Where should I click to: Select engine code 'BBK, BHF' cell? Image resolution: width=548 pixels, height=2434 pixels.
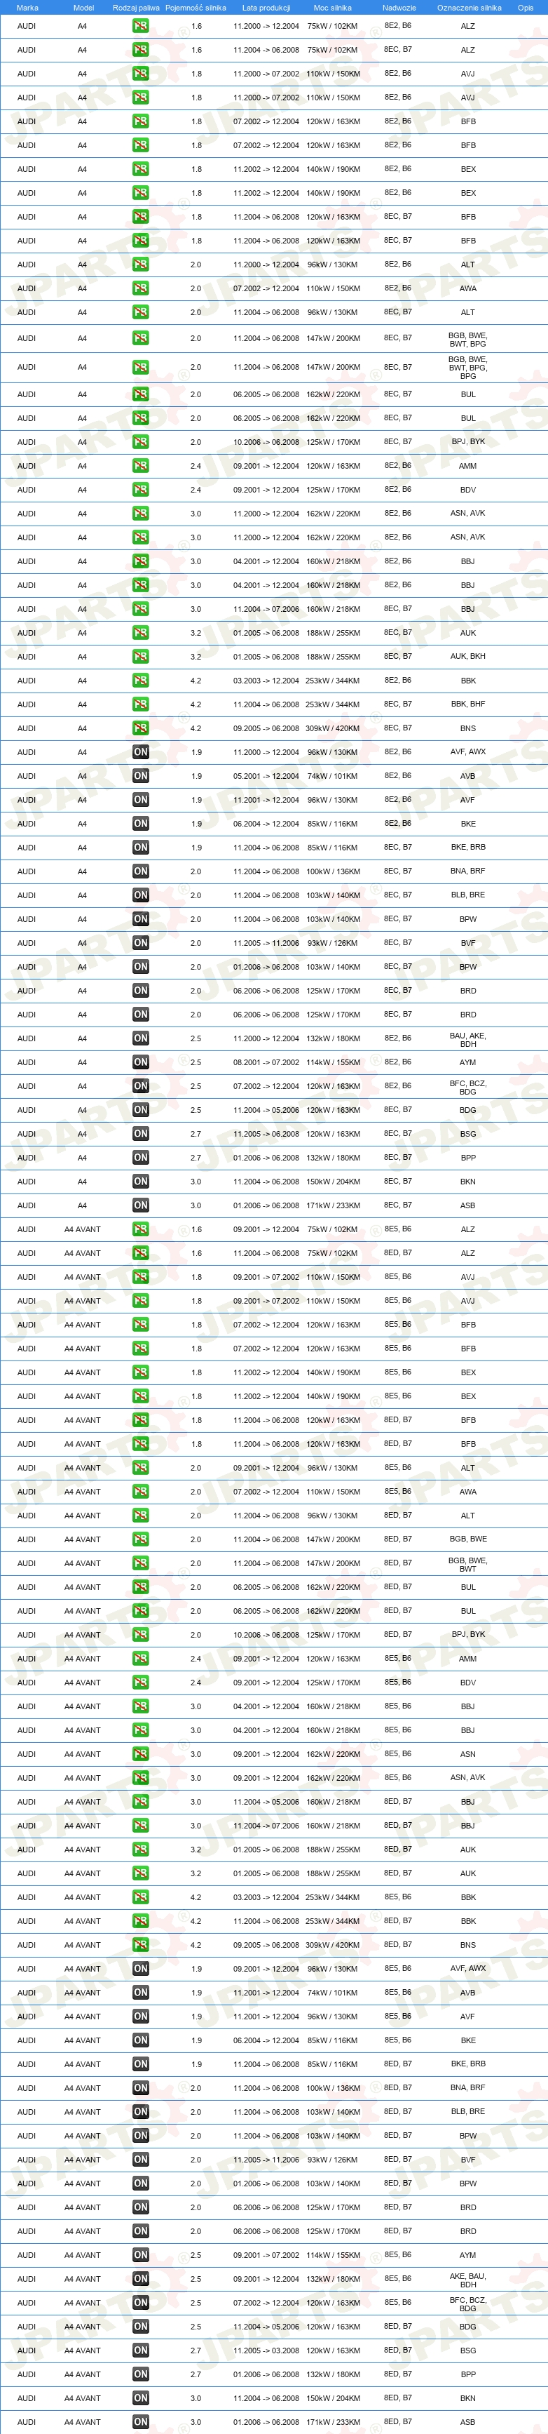click(x=468, y=704)
